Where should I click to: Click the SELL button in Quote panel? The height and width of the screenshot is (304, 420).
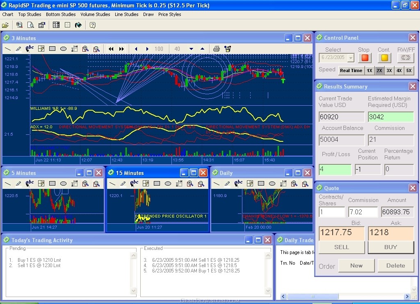pyautogui.click(x=342, y=247)
